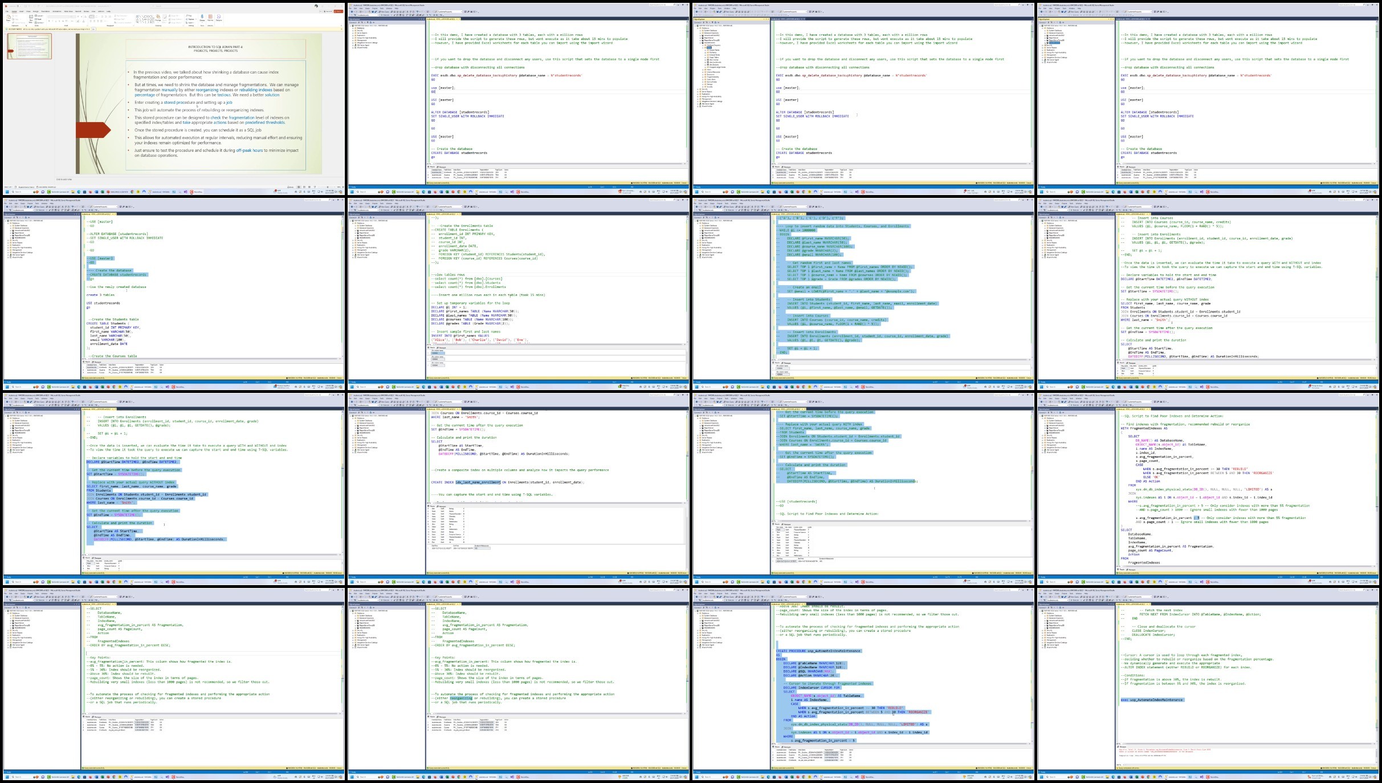Click the Accessibility checker in PowerPoint's status bar
1382x783 pixels.
pos(46,187)
